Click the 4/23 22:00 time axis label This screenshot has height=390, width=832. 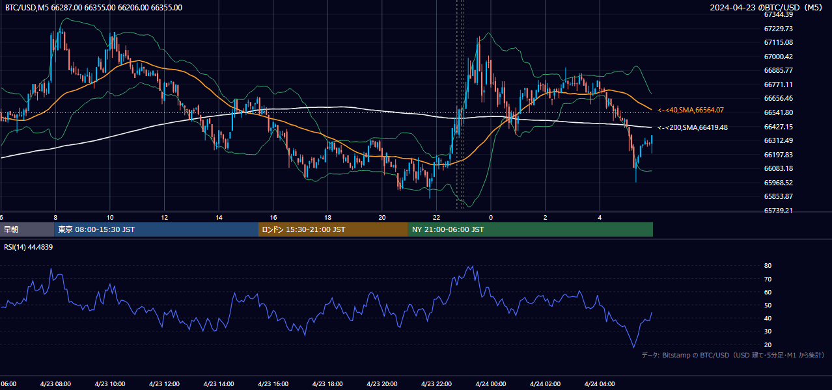click(436, 384)
